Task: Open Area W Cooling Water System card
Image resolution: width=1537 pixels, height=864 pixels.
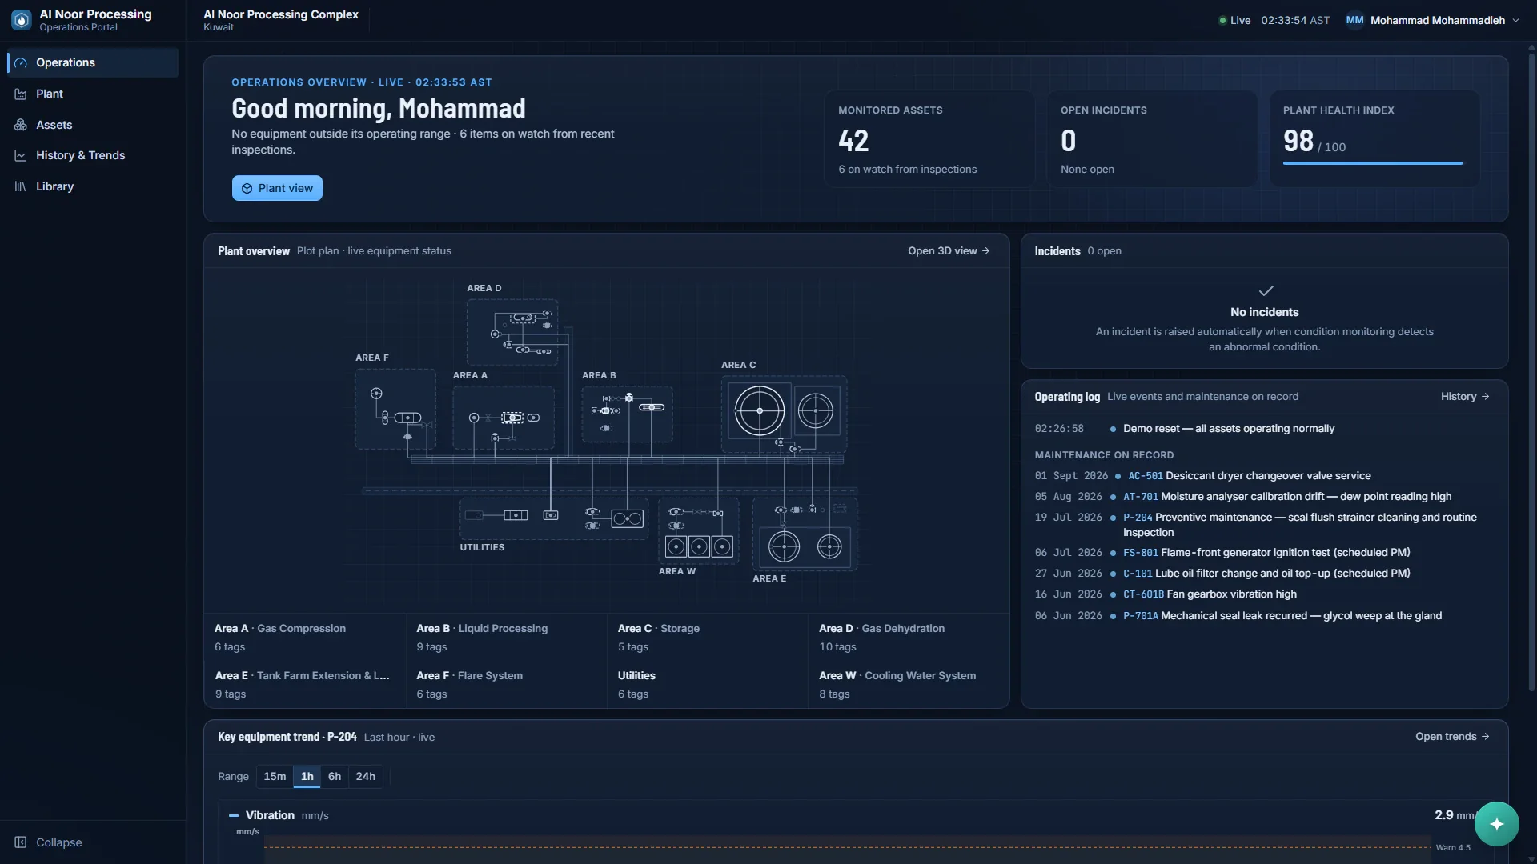Action: tap(909, 685)
